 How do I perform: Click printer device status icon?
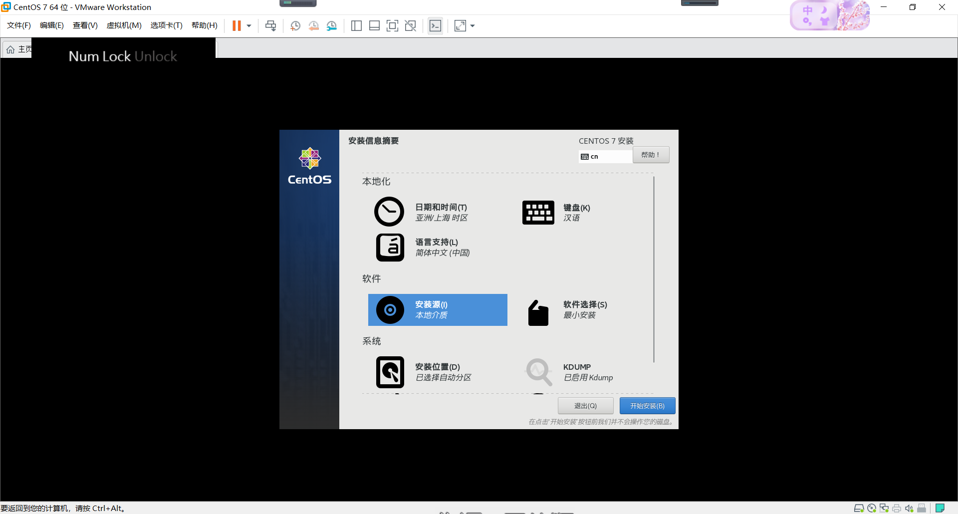coord(897,508)
